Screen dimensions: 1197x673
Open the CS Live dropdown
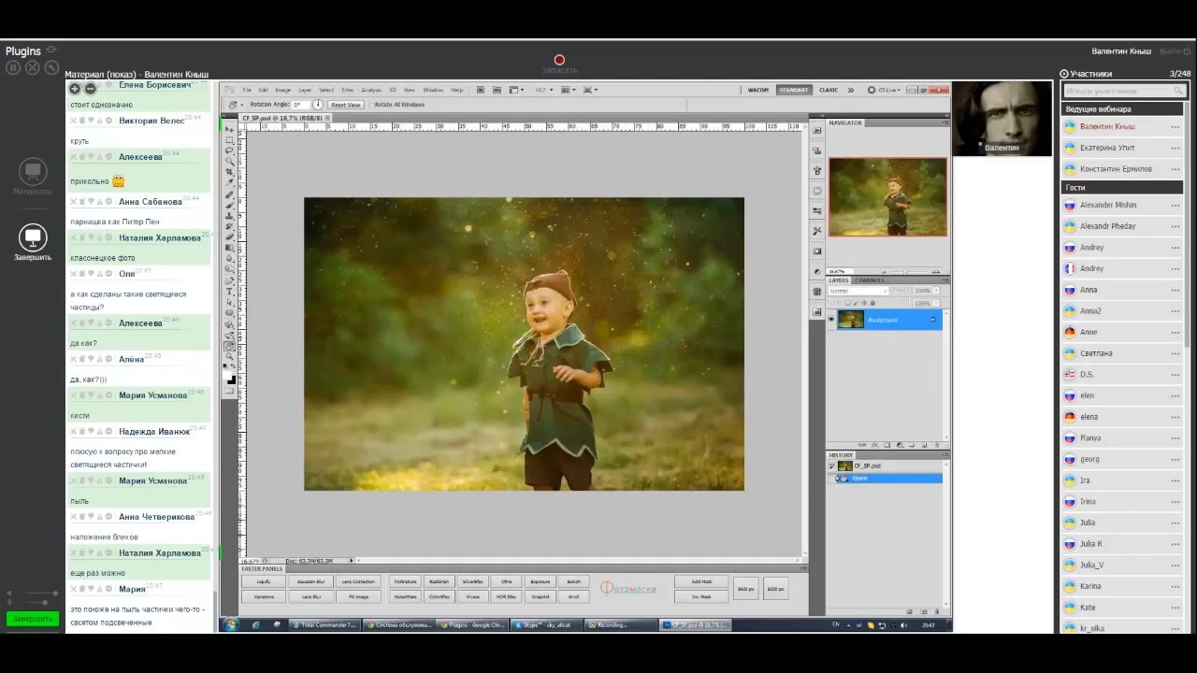pyautogui.click(x=884, y=90)
